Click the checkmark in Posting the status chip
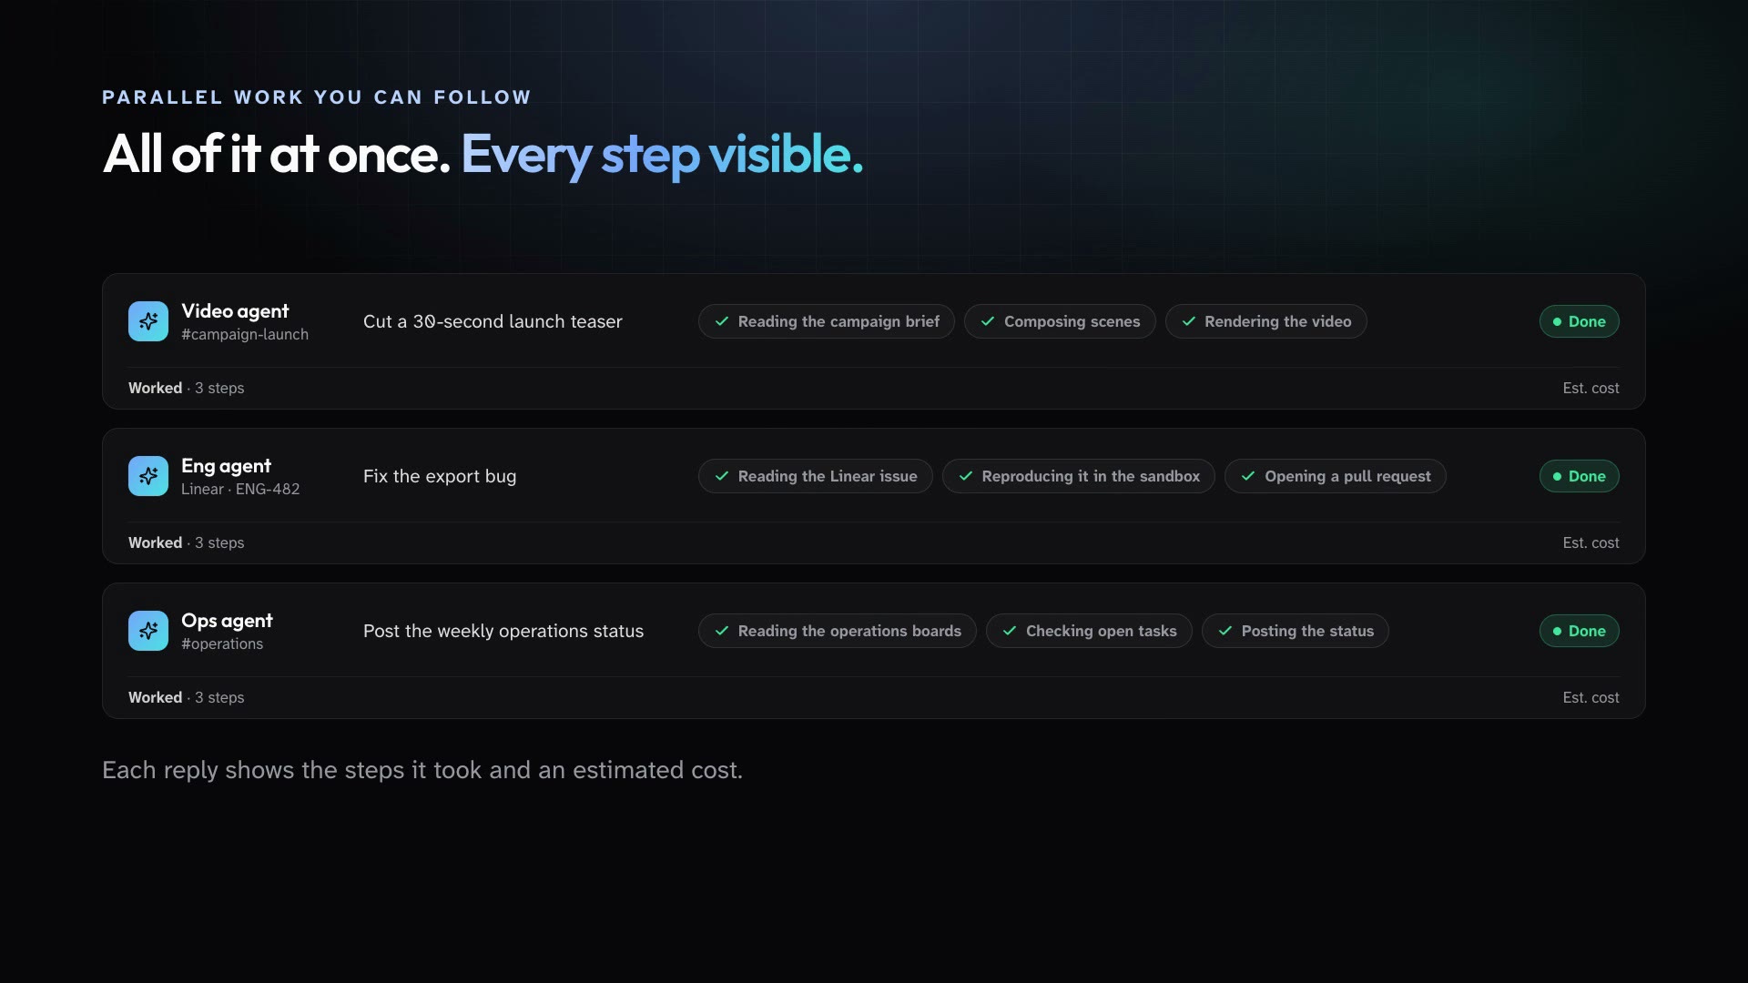The image size is (1748, 983). pos(1225,631)
